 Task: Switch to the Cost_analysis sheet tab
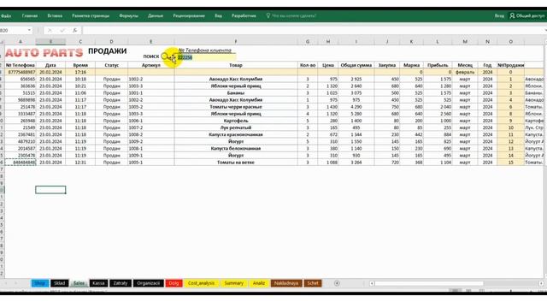[202, 283]
